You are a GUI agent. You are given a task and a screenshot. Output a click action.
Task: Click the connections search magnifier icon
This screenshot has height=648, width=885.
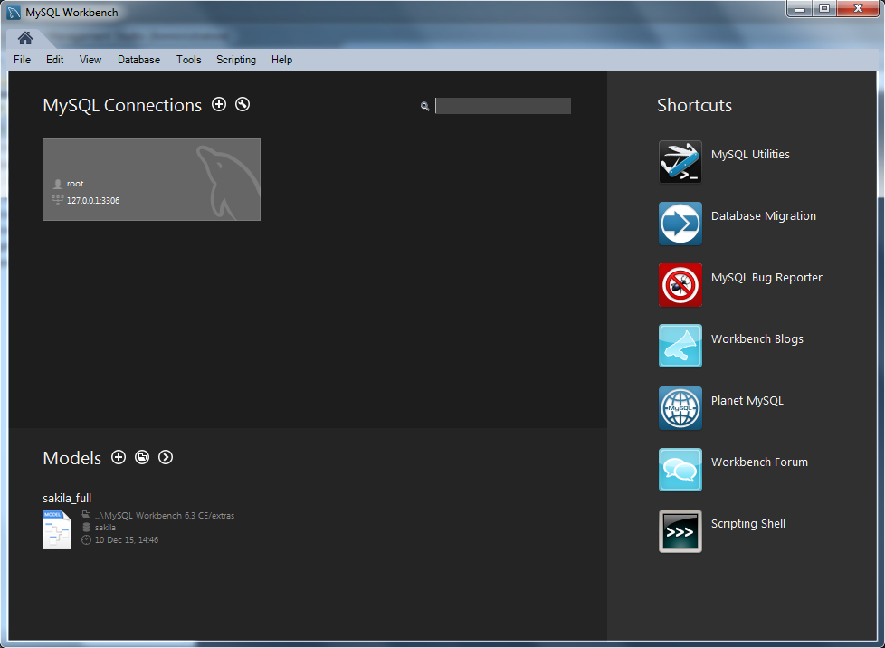[425, 106]
